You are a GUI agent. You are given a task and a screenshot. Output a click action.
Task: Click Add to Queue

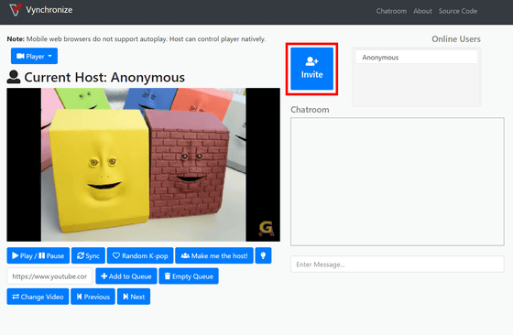click(x=126, y=276)
